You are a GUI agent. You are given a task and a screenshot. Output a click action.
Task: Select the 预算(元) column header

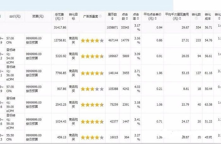coord(38,16)
